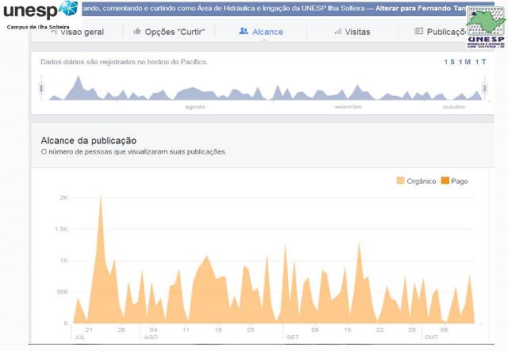The height and width of the screenshot is (351, 508).
Task: Select the 1S one-week range
Action: tap(449, 63)
